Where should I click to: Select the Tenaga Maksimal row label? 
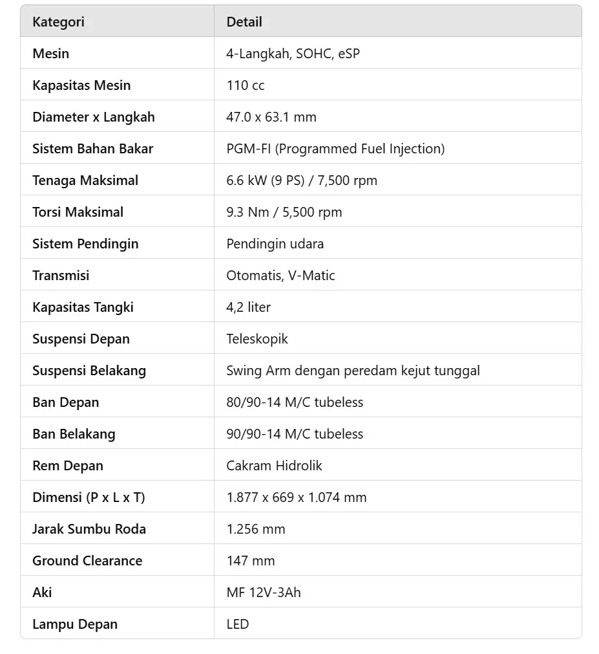85,180
